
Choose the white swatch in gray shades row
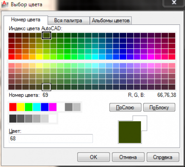(x=53, y=119)
